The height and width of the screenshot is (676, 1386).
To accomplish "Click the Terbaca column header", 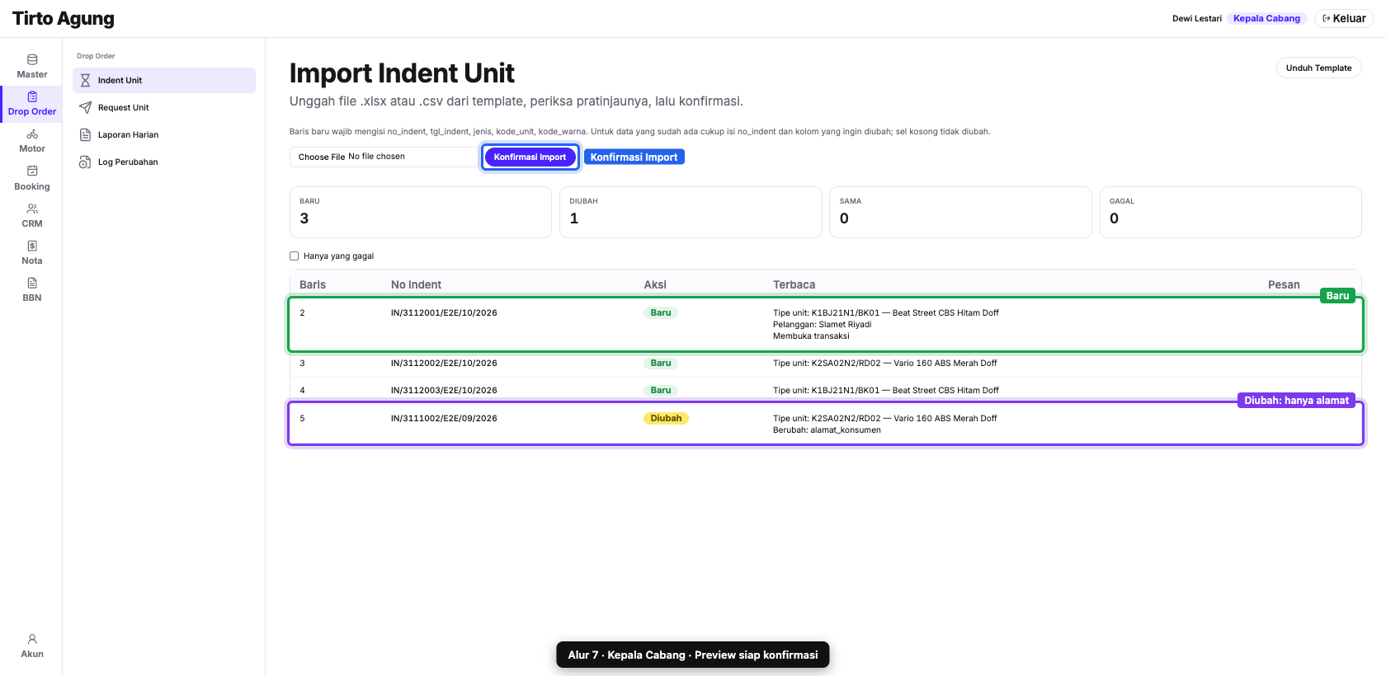I will coord(794,284).
